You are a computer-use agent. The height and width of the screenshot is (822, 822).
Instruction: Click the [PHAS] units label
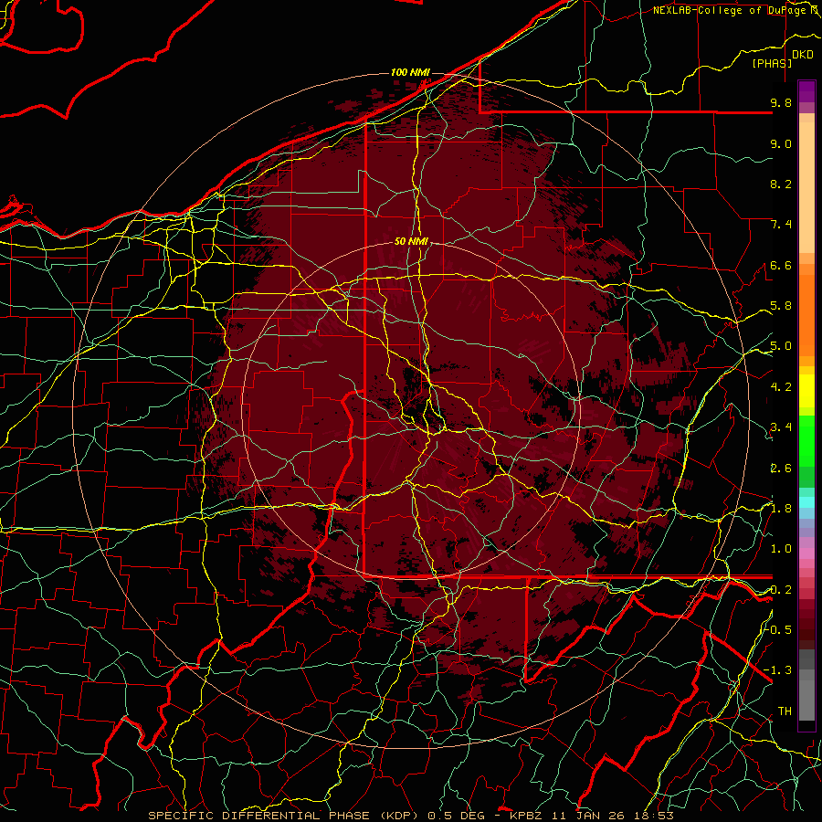coord(772,63)
